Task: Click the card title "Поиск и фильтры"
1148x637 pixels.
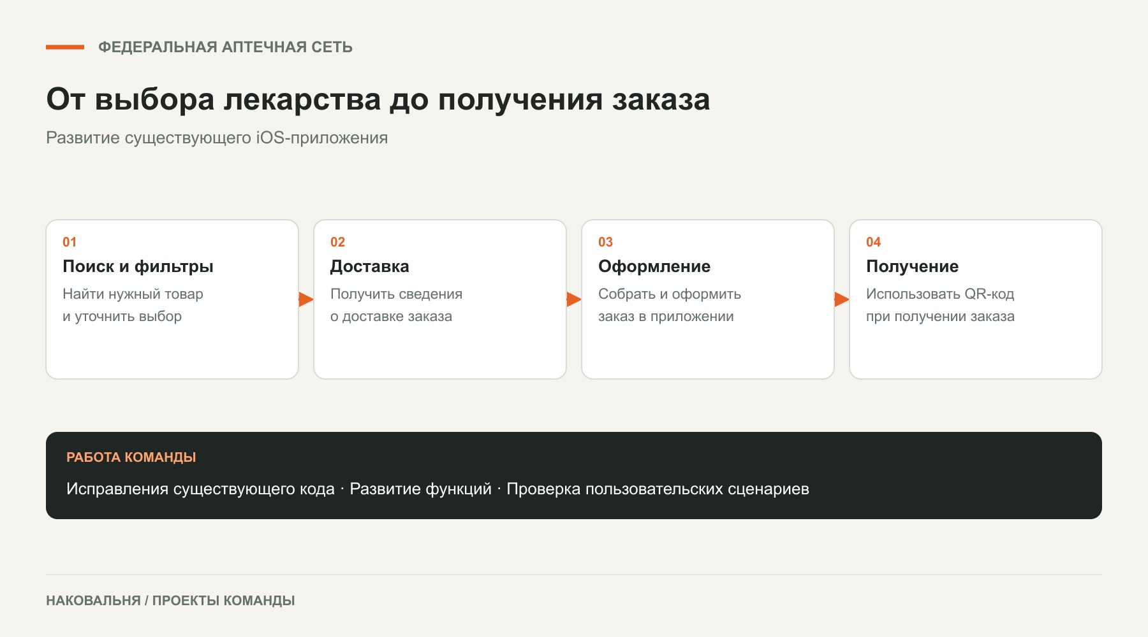Action: pyautogui.click(x=138, y=266)
